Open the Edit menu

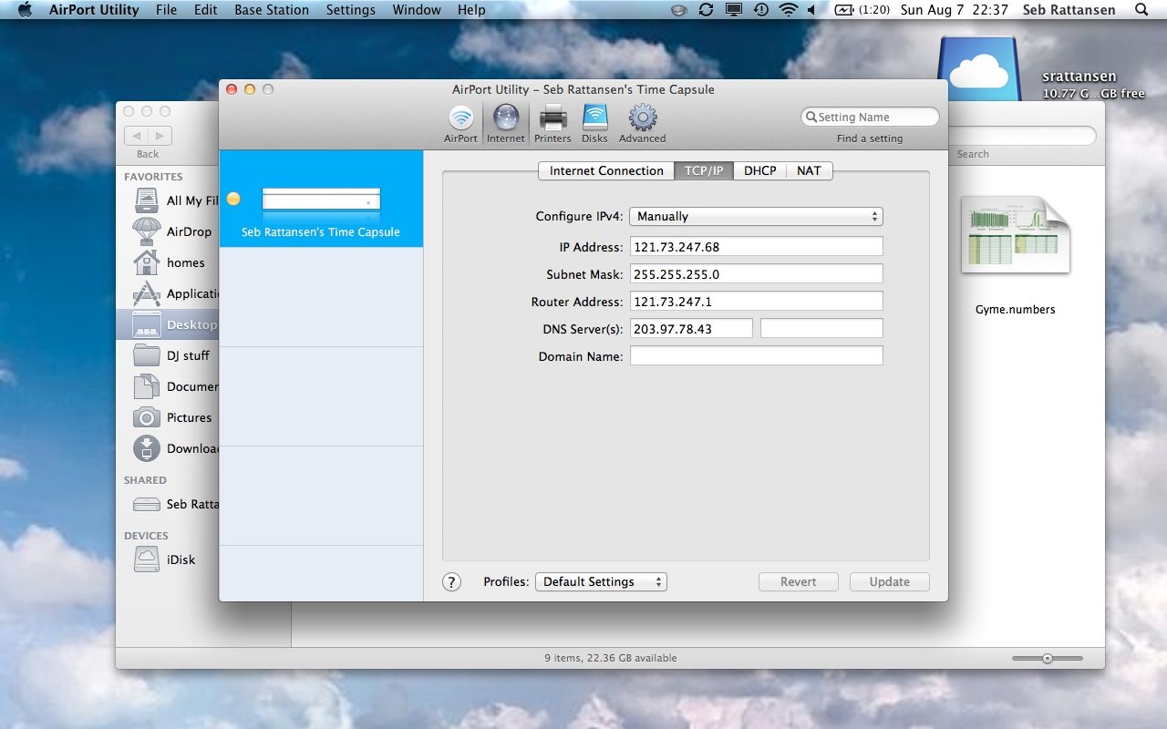point(205,10)
